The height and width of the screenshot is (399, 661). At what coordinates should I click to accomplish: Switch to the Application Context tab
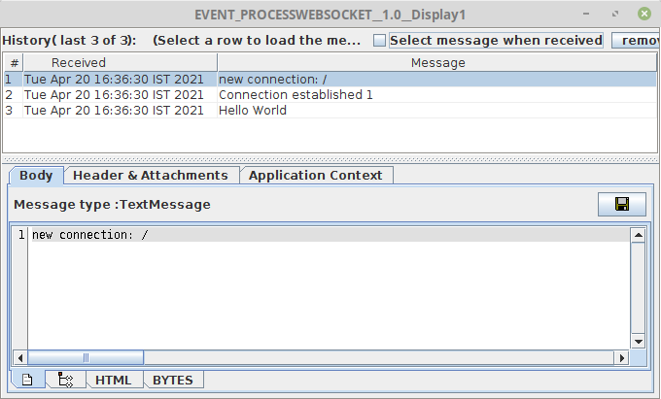317,176
